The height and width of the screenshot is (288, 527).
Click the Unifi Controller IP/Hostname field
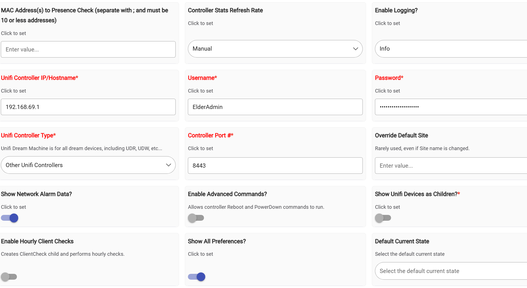tap(88, 107)
